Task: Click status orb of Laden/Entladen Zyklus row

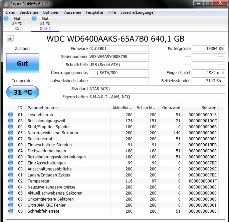Action: pos(11,175)
